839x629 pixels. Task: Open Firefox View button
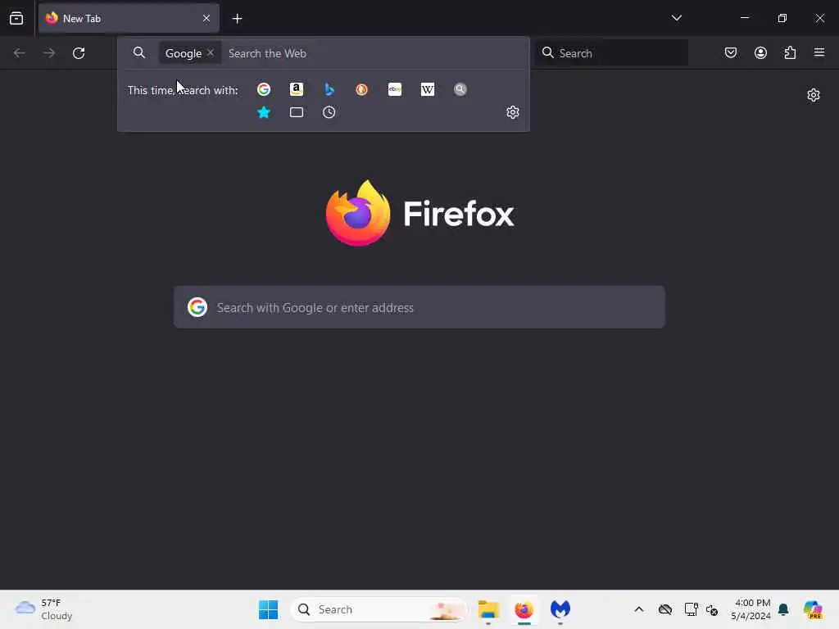click(x=16, y=18)
